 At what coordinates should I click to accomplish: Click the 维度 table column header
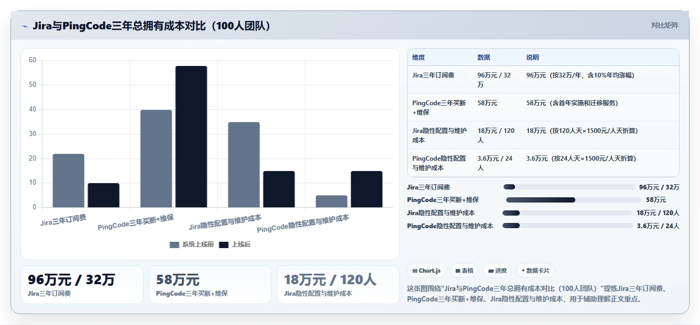(419, 58)
